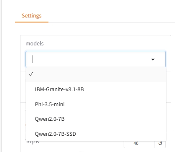175x152 pixels.
Task: Reset Top K to its default value
Action: (160, 143)
